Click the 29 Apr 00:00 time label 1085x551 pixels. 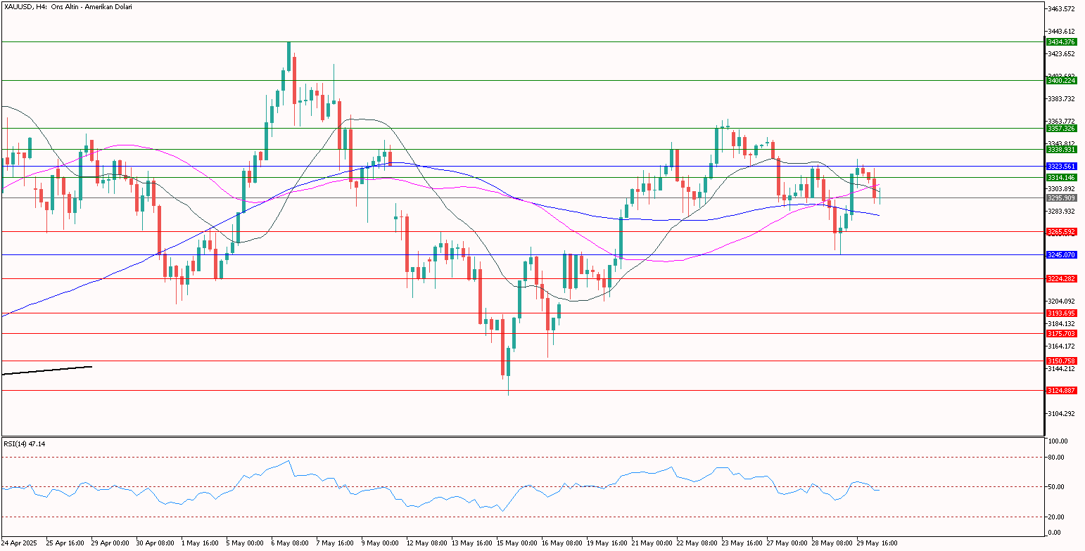point(110,543)
